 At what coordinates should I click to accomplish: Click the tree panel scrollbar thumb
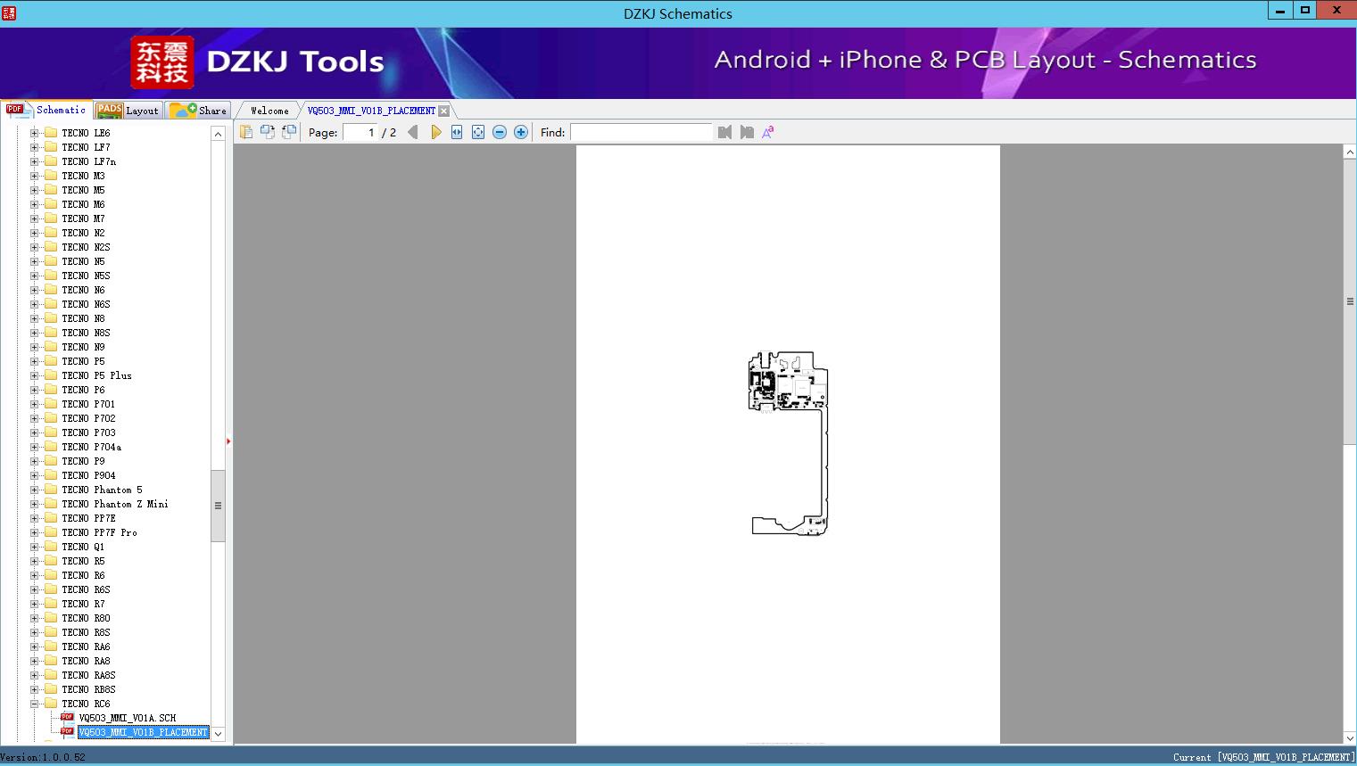point(218,506)
